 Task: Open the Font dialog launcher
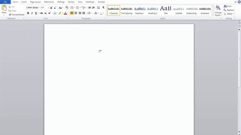[67, 18]
